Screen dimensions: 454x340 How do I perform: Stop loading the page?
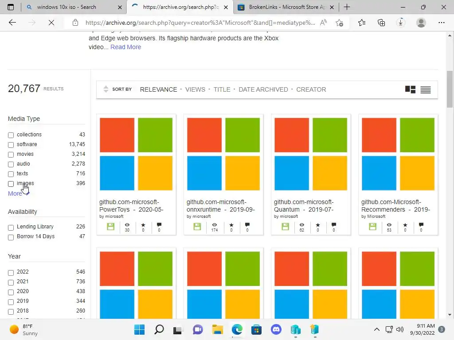tap(51, 23)
